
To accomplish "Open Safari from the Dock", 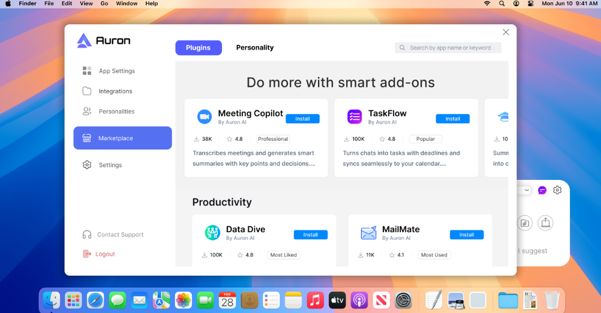I will (x=96, y=300).
